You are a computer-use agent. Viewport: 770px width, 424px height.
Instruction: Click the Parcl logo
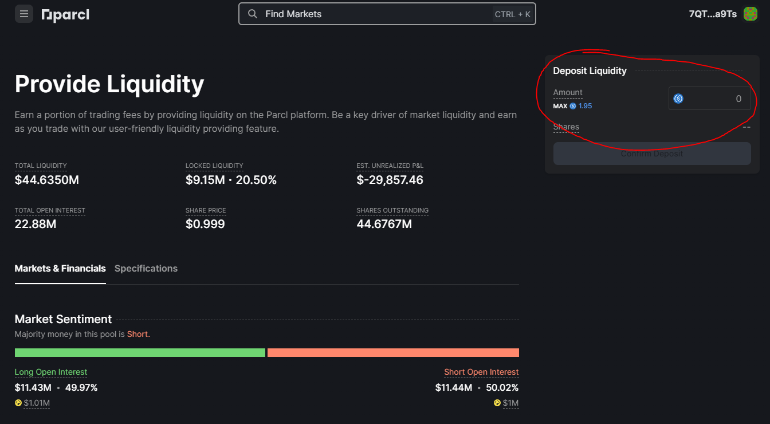(65, 14)
